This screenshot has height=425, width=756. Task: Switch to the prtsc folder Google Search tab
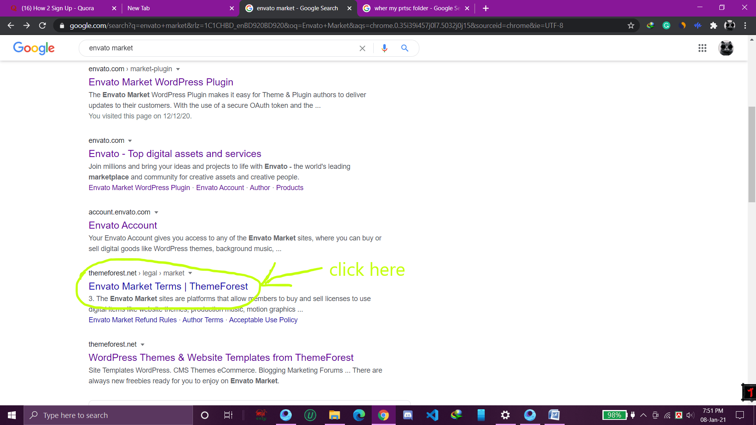417,8
